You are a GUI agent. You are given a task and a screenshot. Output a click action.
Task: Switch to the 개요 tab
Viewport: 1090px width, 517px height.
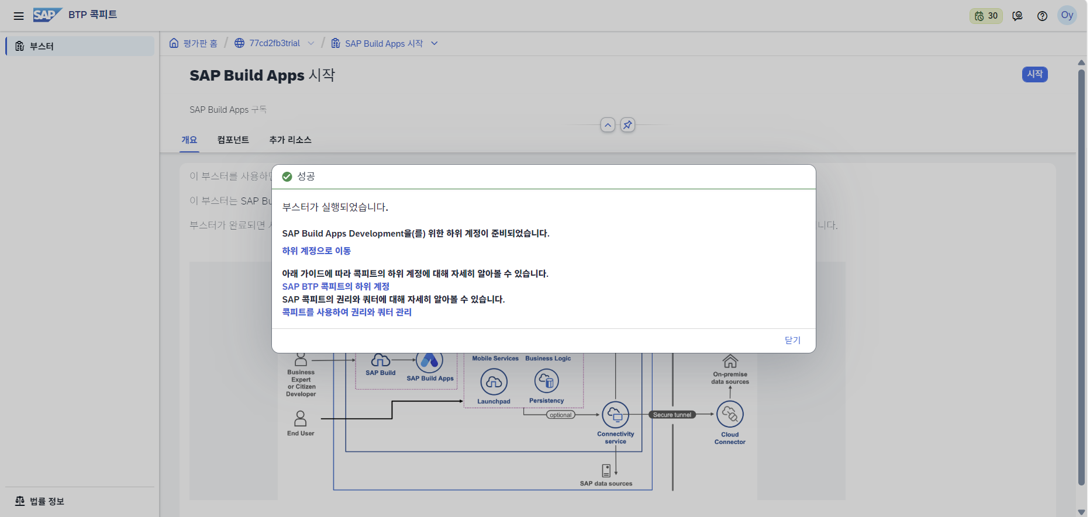coord(189,140)
